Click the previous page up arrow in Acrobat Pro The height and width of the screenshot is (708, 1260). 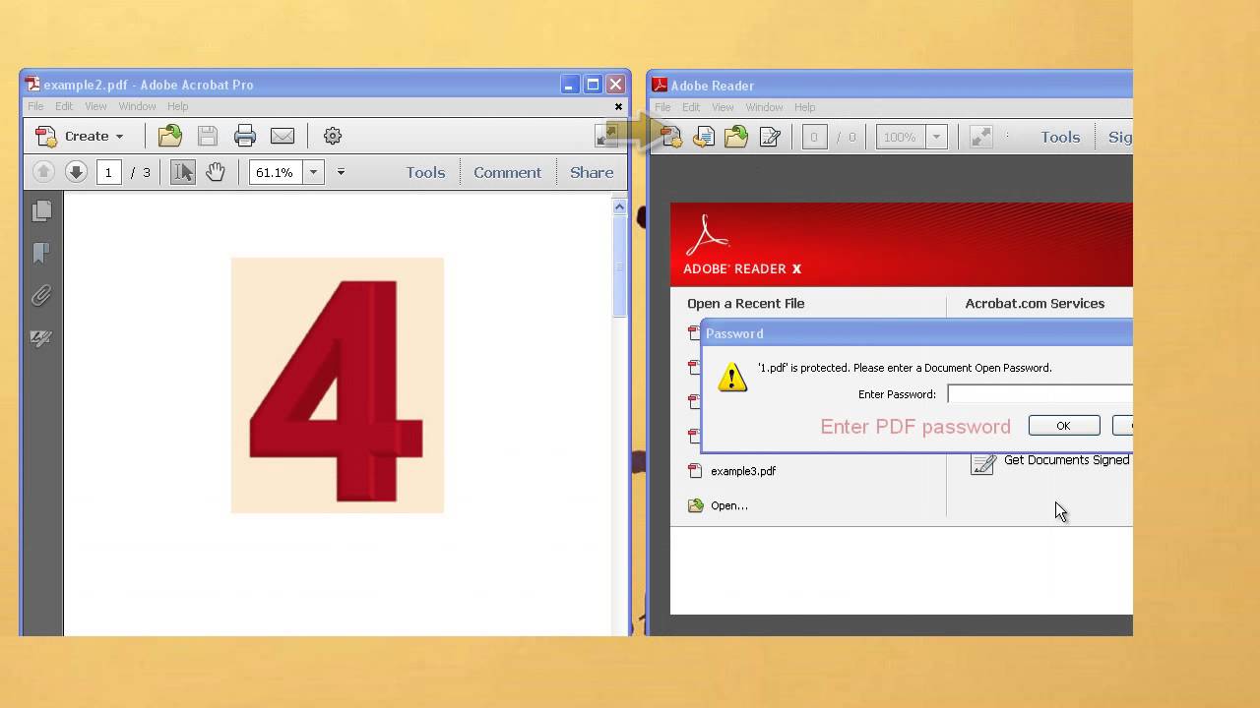(43, 172)
